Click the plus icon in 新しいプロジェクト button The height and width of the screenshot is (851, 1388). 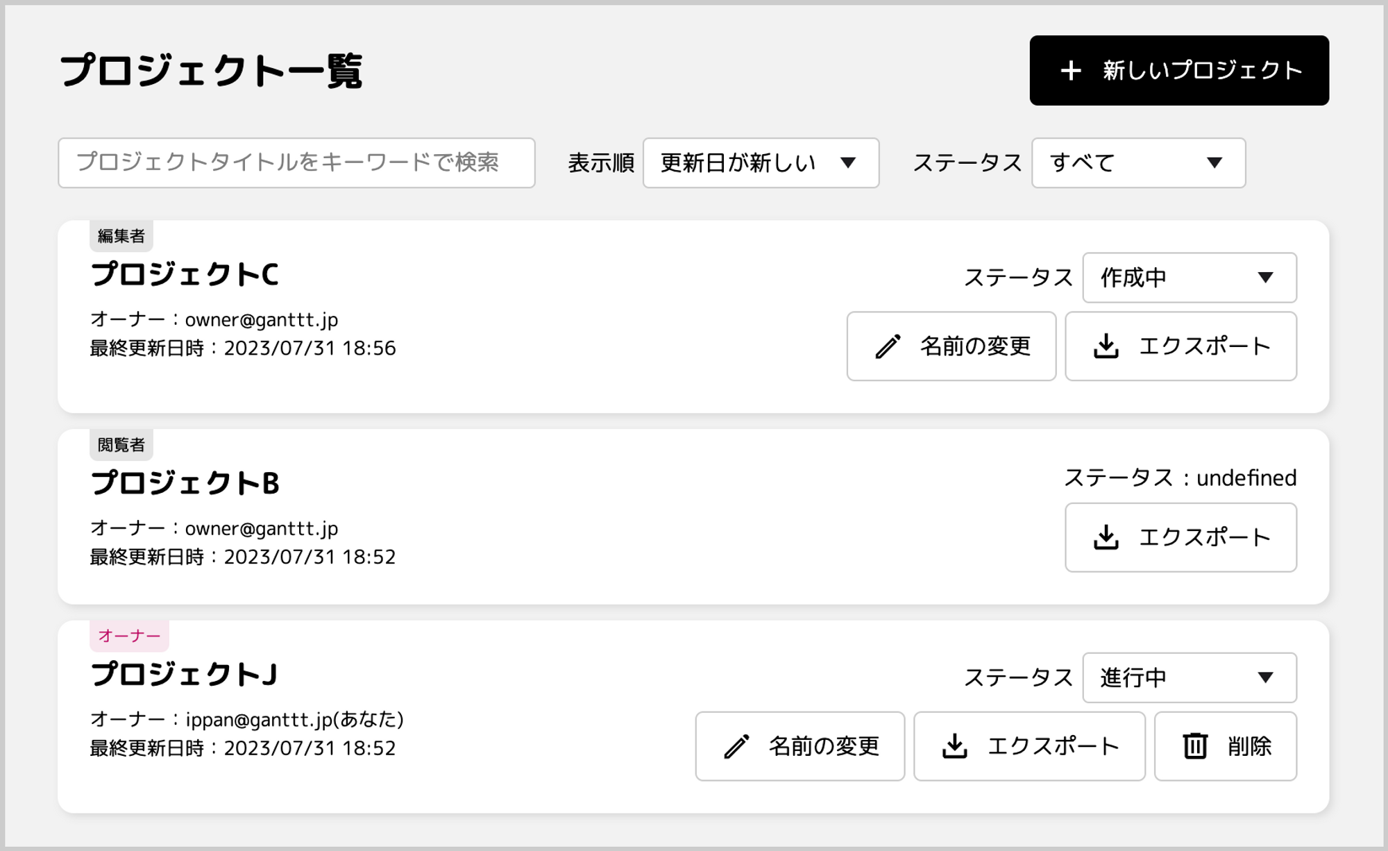(1071, 71)
